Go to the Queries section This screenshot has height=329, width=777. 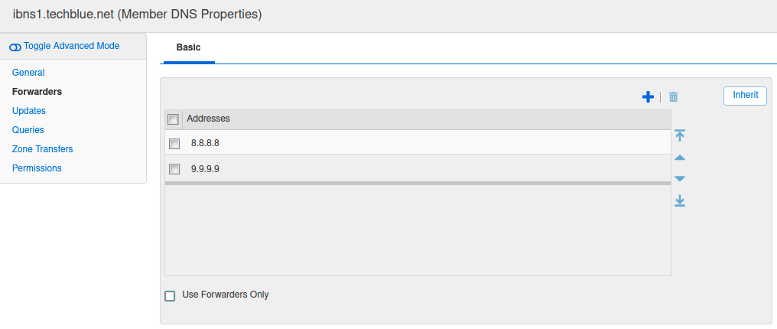click(x=28, y=130)
